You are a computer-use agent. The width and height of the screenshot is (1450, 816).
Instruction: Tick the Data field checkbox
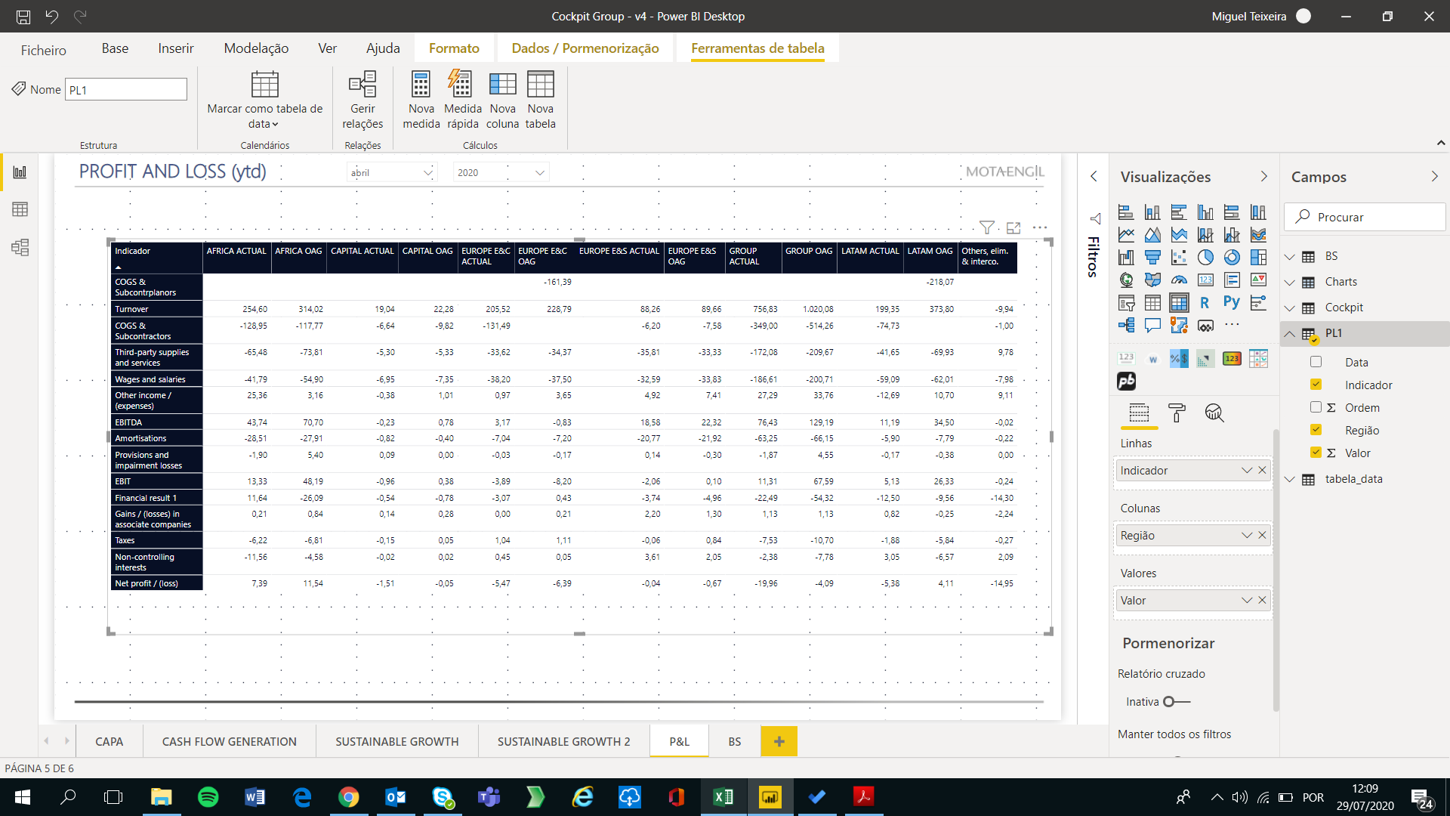[1316, 362]
